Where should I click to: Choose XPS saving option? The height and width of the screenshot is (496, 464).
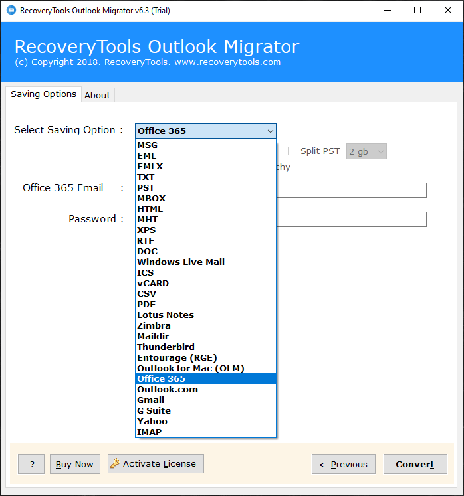click(x=205, y=230)
